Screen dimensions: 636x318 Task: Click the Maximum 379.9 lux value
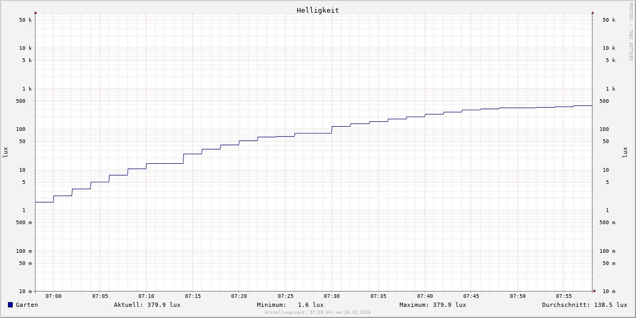(x=432, y=305)
